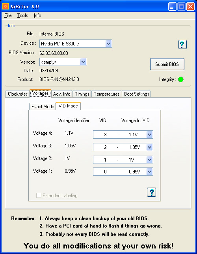The width and height of the screenshot is (197, 254).
Task: Close the NiBiTor window
Action: [x=190, y=7]
